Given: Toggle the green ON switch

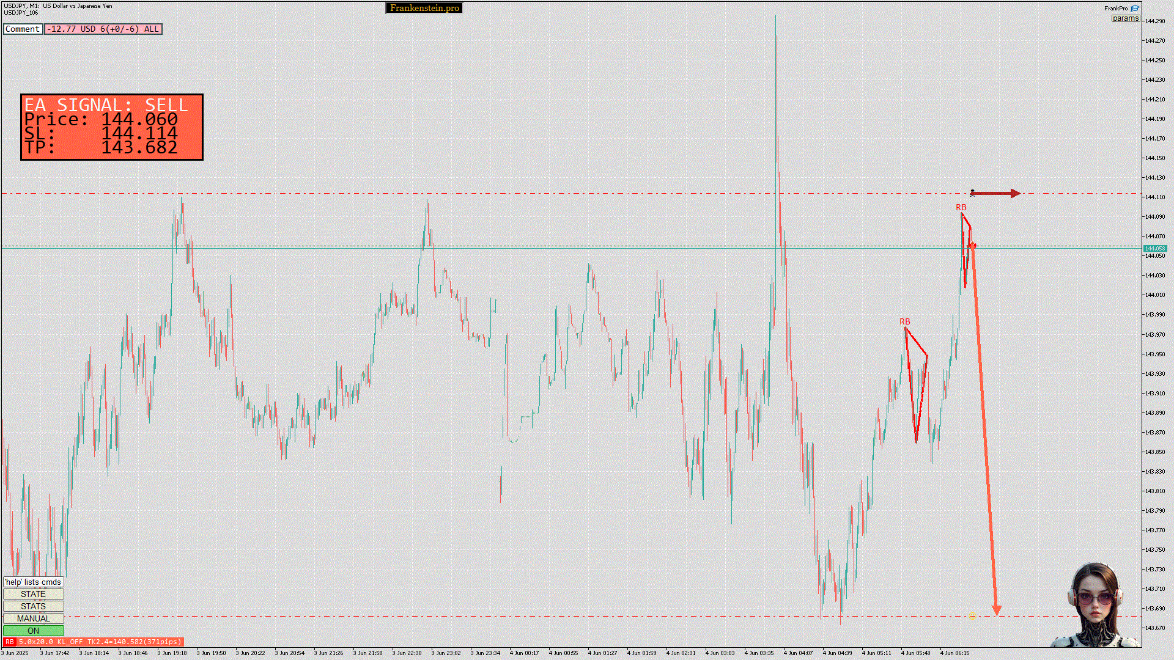Looking at the screenshot, I should tap(33, 631).
